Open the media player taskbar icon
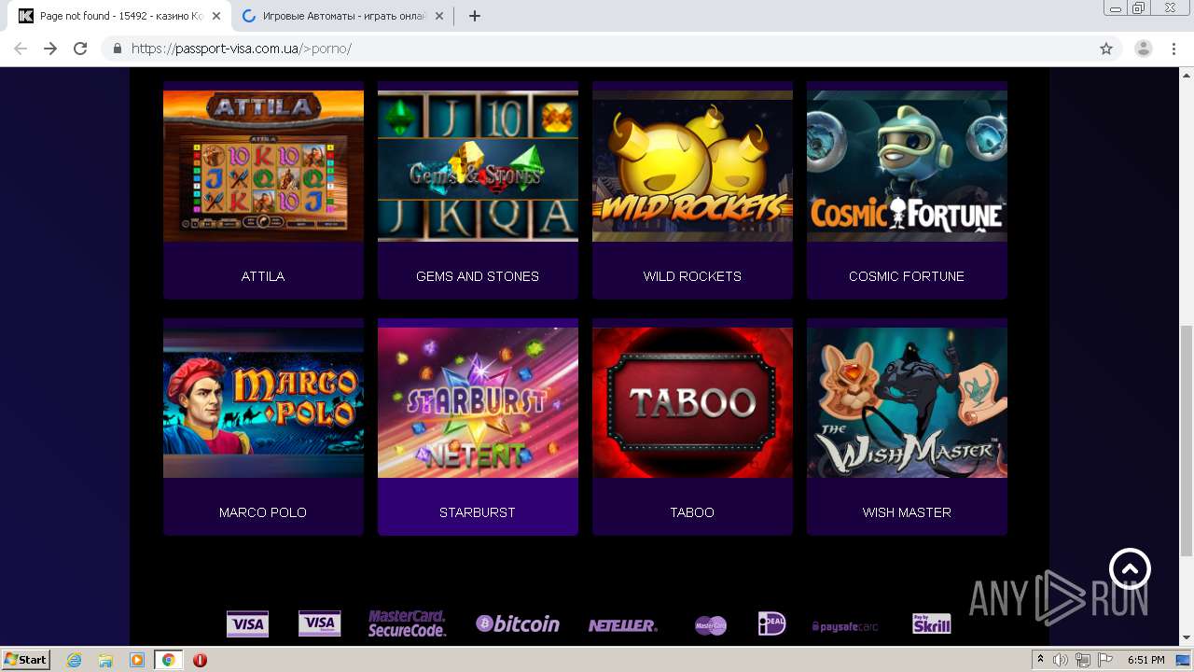 pyautogui.click(x=137, y=660)
